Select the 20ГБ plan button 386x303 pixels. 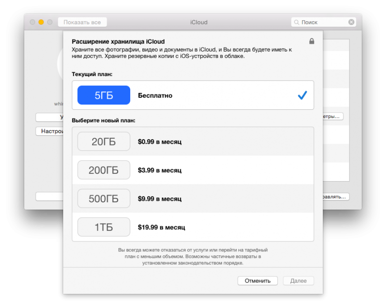coord(104,142)
